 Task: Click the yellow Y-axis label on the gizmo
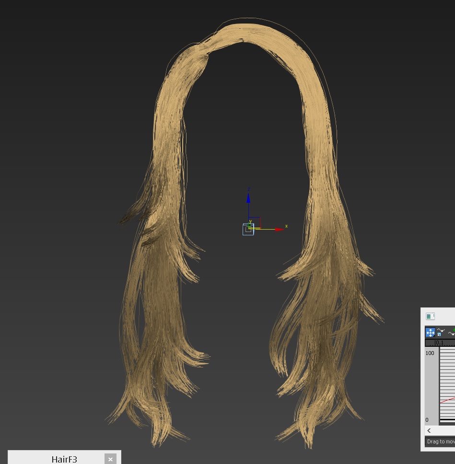(x=250, y=221)
